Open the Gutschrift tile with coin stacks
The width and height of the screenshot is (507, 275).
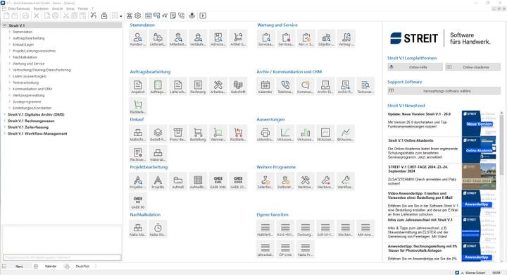point(238,87)
